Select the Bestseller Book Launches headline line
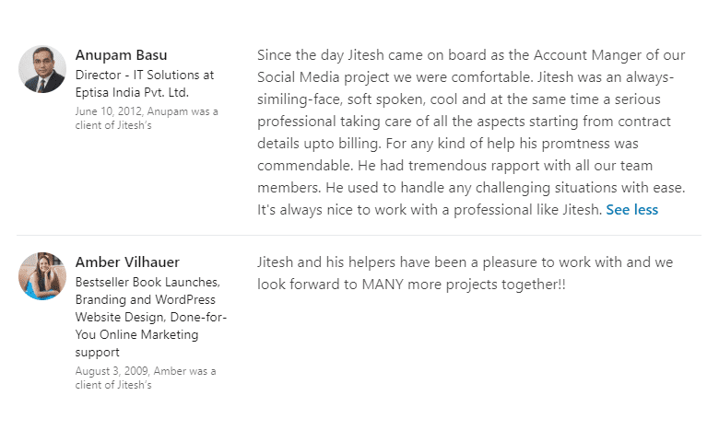 (x=147, y=282)
